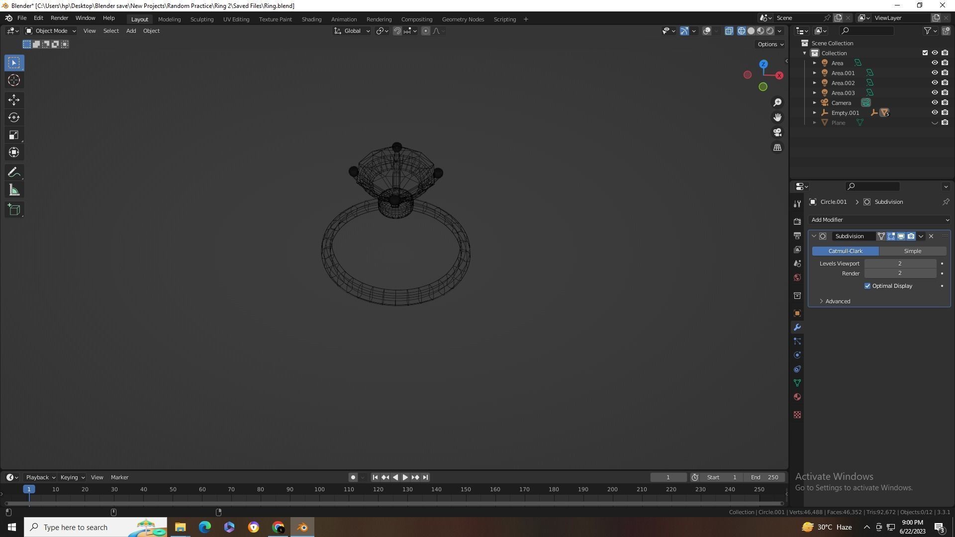This screenshot has height=537, width=955.
Task: Jump to the timeline end frame
Action: click(x=425, y=477)
